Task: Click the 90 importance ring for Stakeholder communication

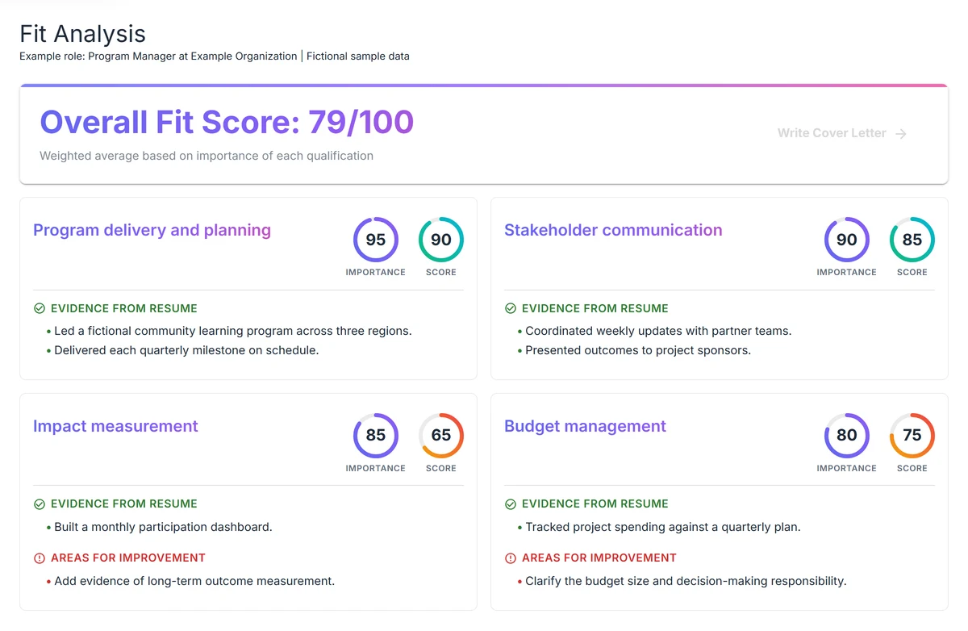Action: tap(847, 240)
